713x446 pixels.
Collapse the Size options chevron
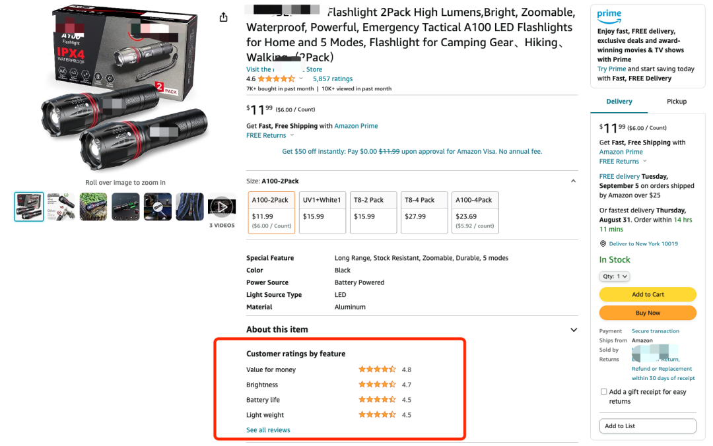pos(574,181)
